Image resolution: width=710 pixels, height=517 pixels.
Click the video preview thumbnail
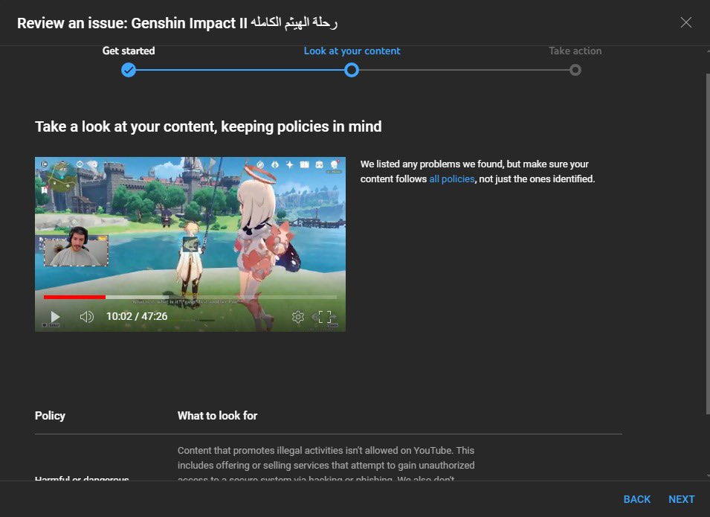point(190,244)
